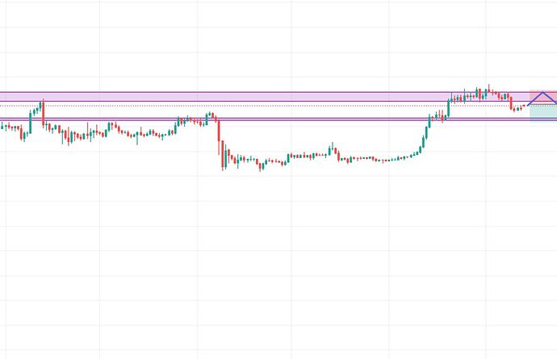Select the bottom border line of shaded purple zone
557x359 pixels.
pos(242,102)
